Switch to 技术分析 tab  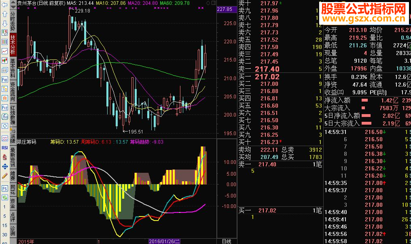(13, 45)
